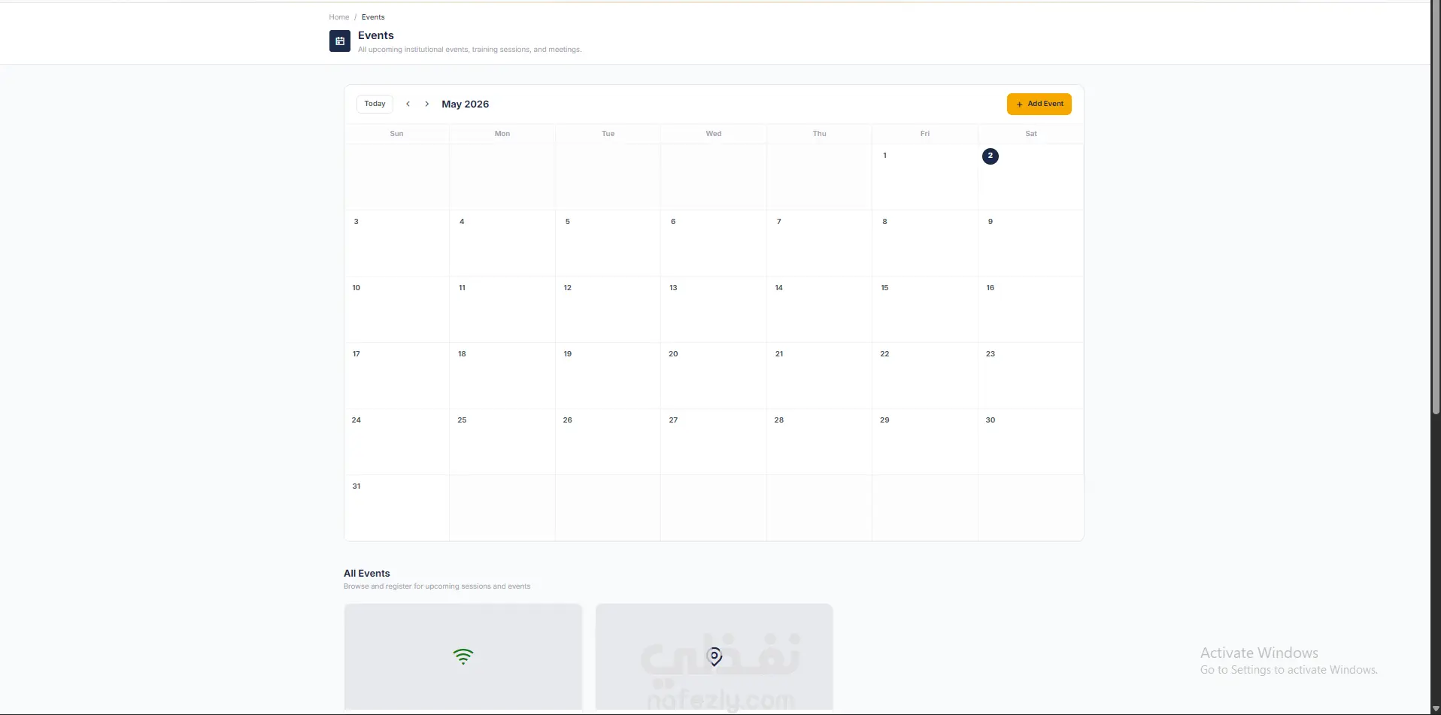Select highlighted date 2 on calendar
The image size is (1441, 715).
pyautogui.click(x=990, y=156)
